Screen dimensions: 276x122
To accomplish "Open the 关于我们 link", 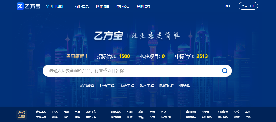I will coord(225,6).
